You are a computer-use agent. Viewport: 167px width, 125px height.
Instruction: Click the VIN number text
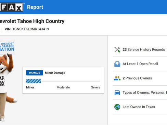tap(31, 29)
